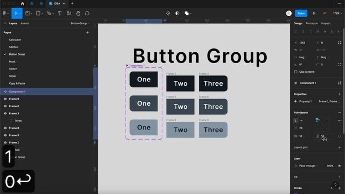This screenshot has width=345, height=194.
Task: Select top-left alignment in auto layout grid
Action: click(318, 120)
